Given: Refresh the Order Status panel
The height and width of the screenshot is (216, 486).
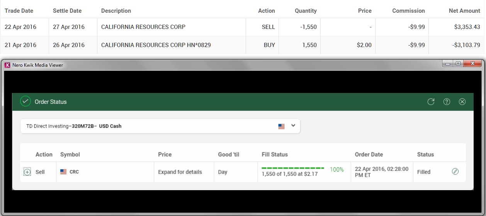Looking at the screenshot, I should coord(431,102).
